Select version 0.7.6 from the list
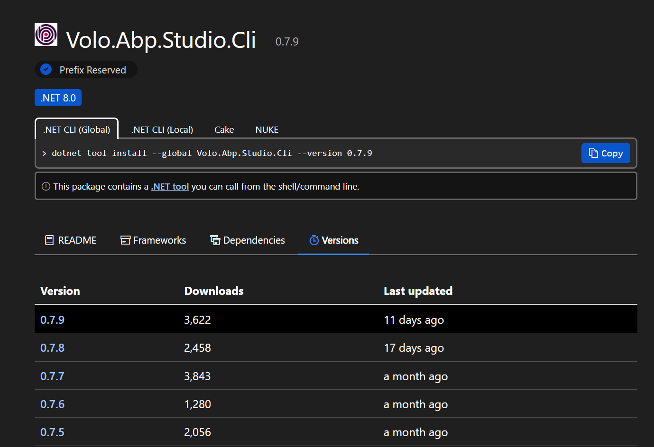This screenshot has width=654, height=447. [52, 404]
